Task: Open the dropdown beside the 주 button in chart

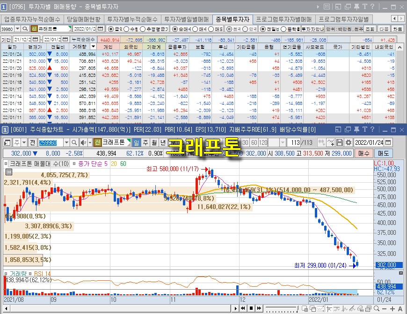Action: [x=24, y=142]
